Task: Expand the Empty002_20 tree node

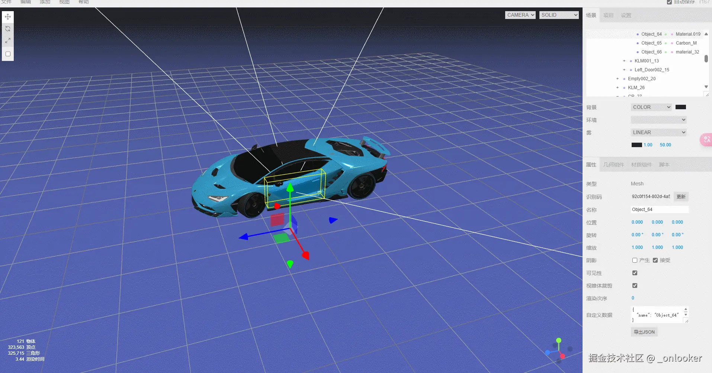Action: coord(618,79)
